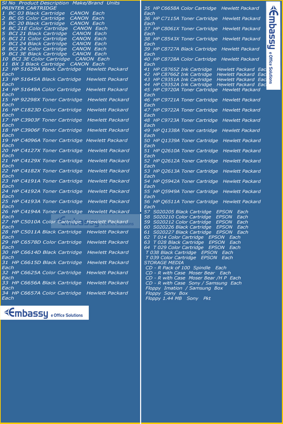
Task: Select row 'Floppy 1.44 MB Sony Pkt'
Action: coord(178,298)
